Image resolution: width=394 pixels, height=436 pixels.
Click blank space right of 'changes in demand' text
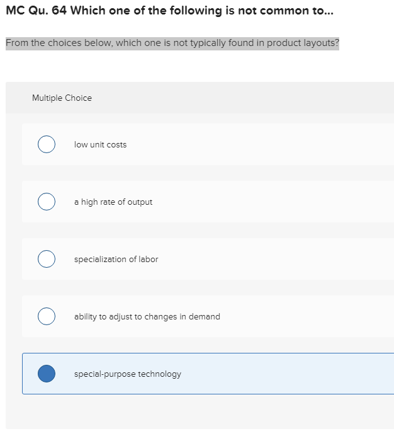click(302, 317)
